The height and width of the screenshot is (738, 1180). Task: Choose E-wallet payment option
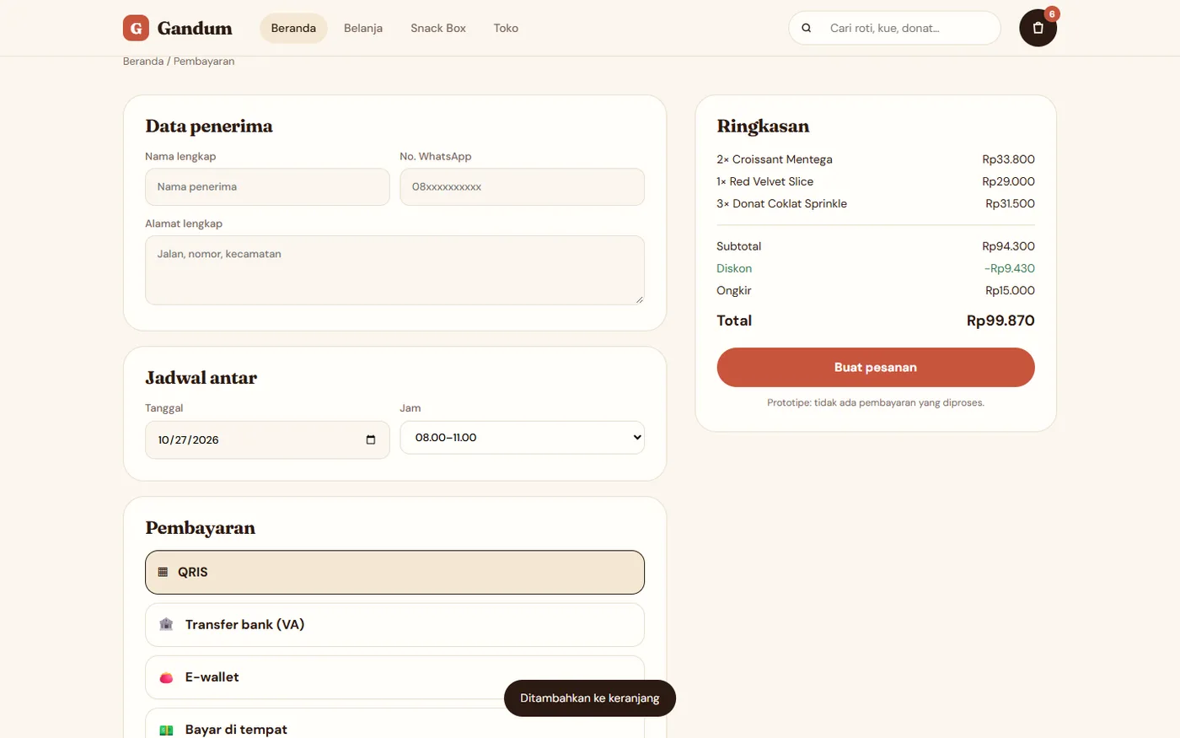click(394, 677)
